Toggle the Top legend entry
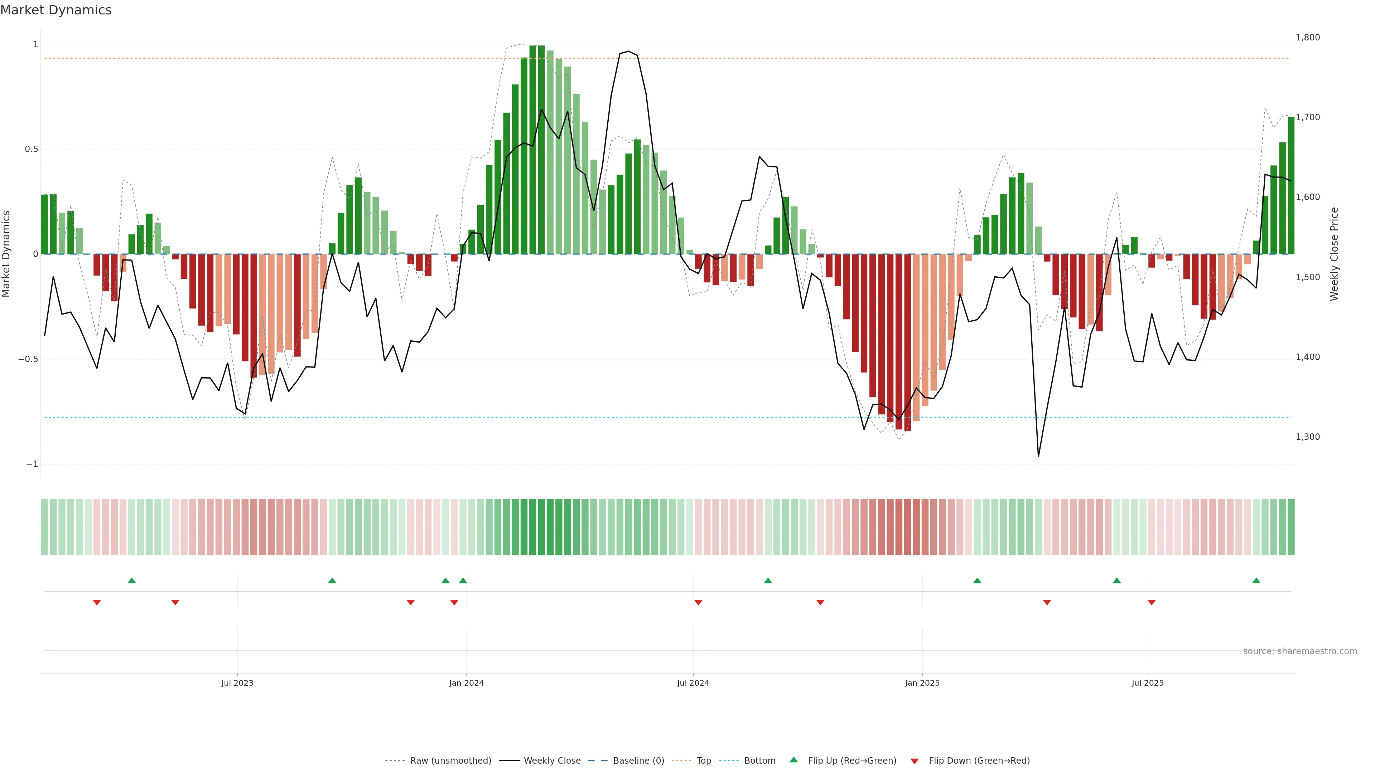 704,761
